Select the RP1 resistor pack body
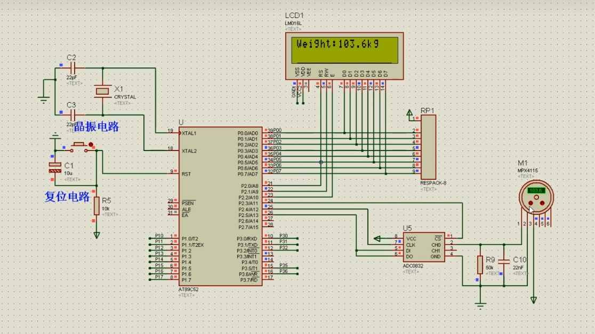Screen dimensions: 595x334 click(x=428, y=148)
